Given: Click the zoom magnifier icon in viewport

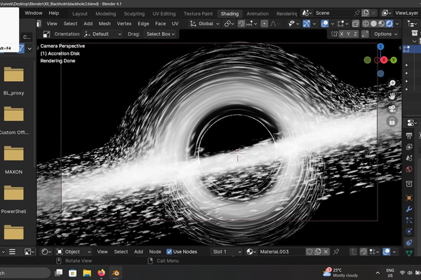Looking at the screenshot, I should click(392, 83).
